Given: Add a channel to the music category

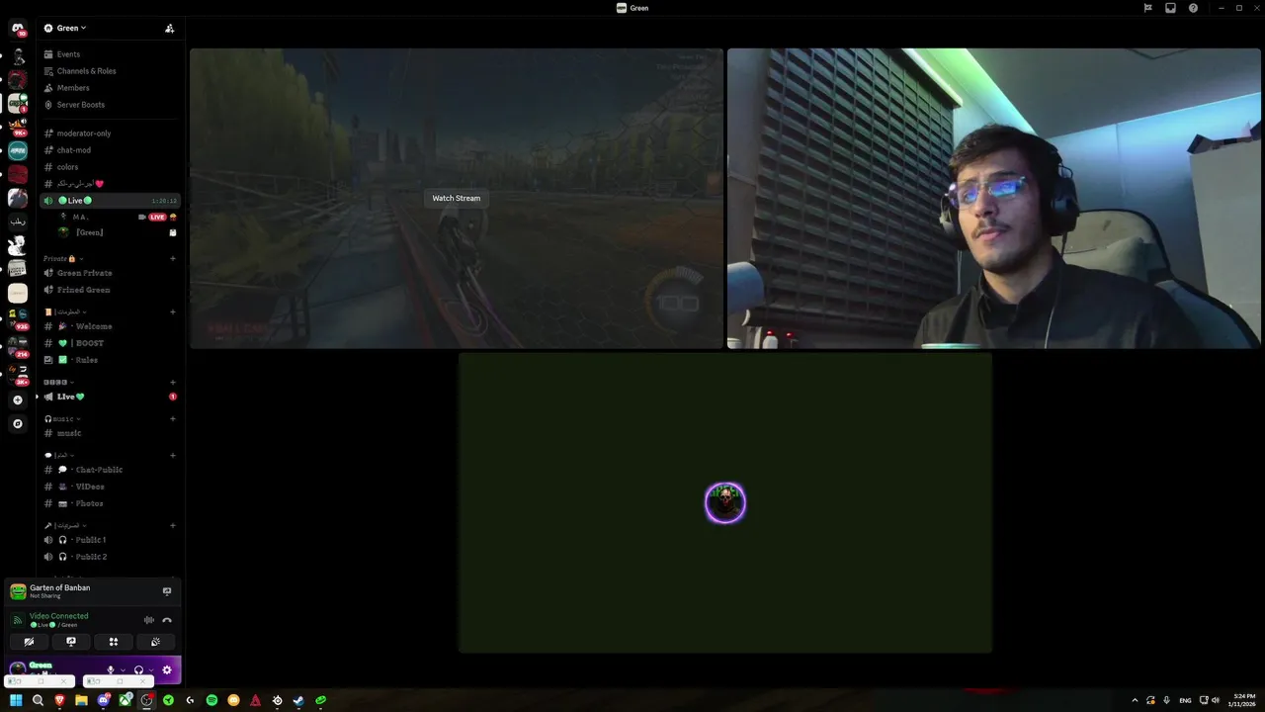Looking at the screenshot, I should click(x=173, y=418).
